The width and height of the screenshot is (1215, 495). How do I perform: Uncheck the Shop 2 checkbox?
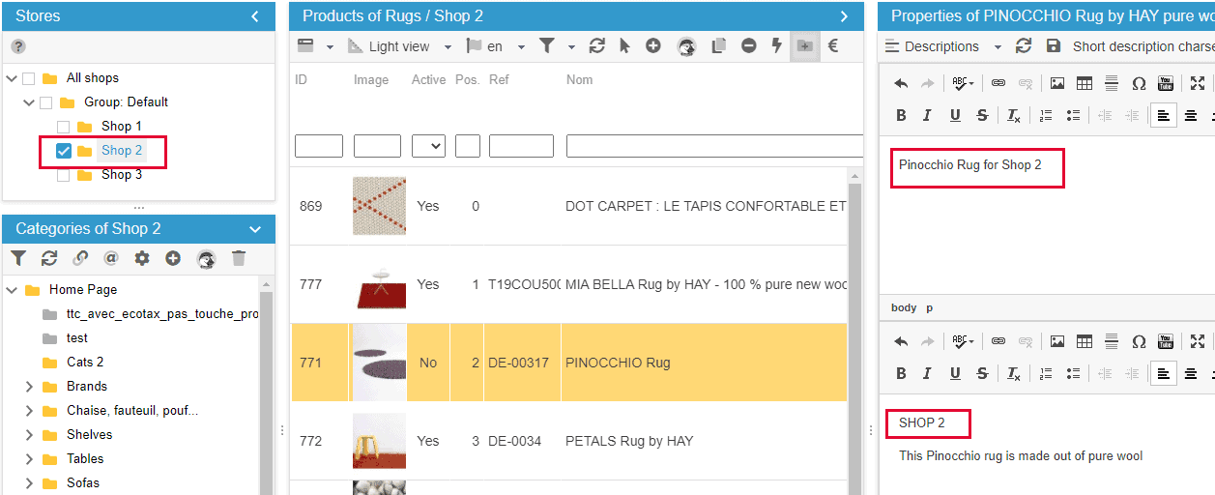(64, 151)
